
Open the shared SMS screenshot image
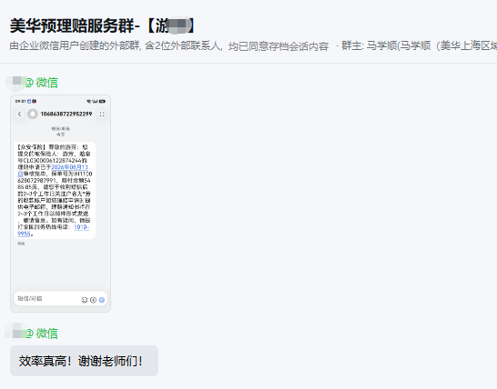click(x=61, y=204)
